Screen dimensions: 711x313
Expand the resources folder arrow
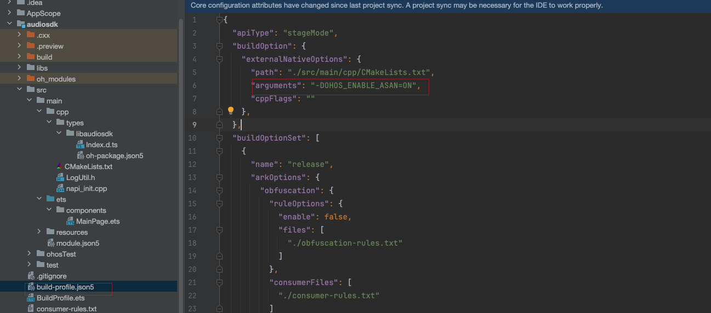[39, 232]
